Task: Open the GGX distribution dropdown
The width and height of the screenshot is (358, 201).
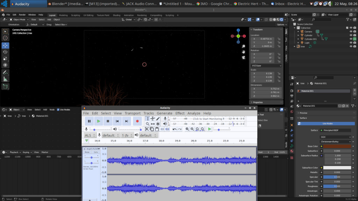Action: click(x=335, y=137)
